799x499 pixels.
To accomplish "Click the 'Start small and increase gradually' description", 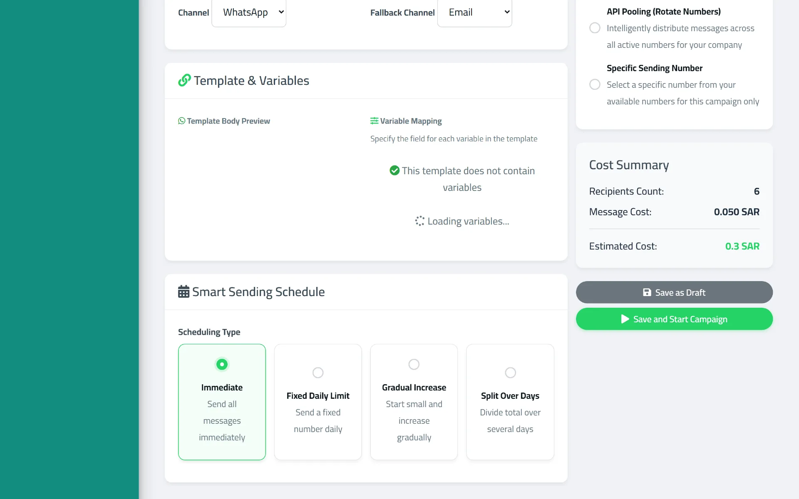I will click(414, 421).
